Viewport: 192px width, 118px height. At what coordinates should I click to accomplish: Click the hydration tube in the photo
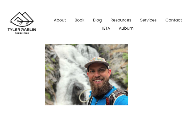84,96
